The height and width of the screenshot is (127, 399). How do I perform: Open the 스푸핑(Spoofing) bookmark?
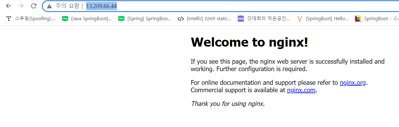coord(31,19)
